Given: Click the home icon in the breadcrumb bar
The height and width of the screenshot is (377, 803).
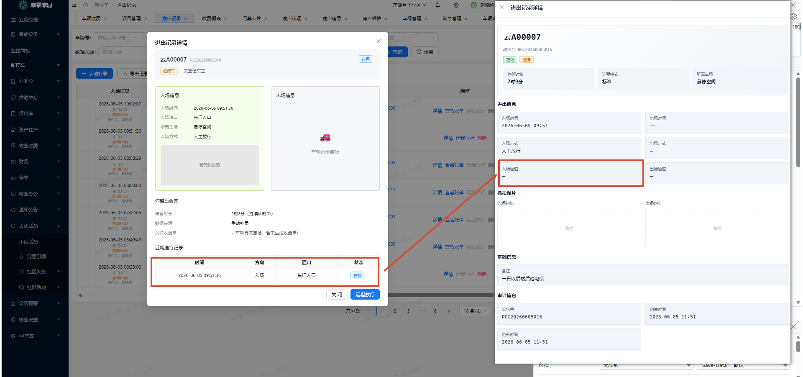Looking at the screenshot, I should pos(85,5).
